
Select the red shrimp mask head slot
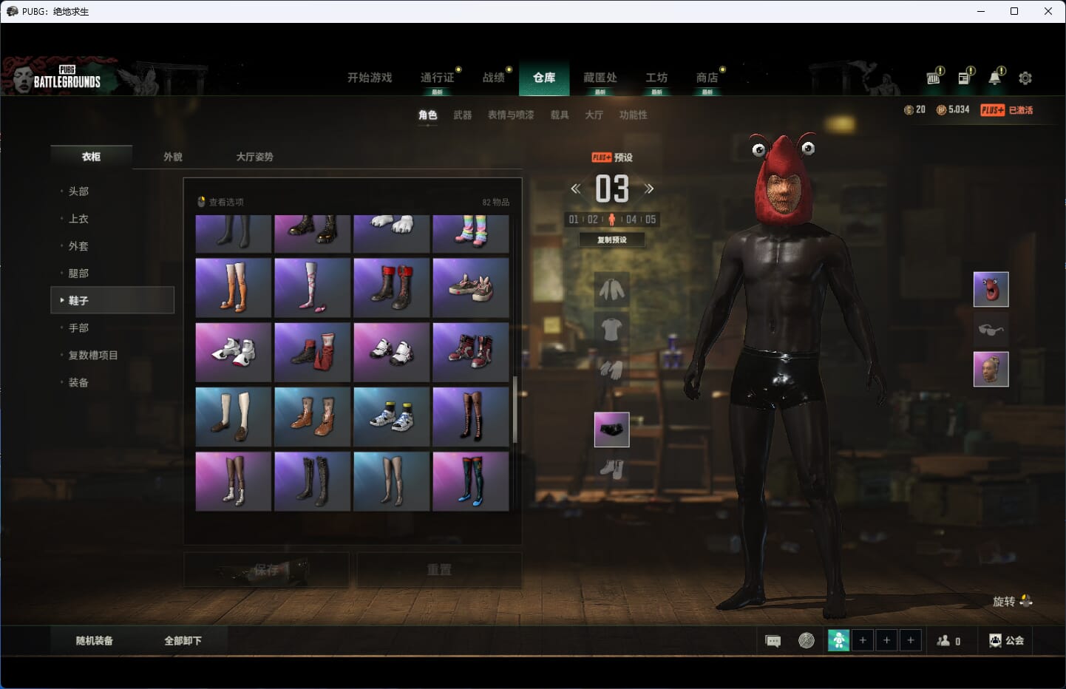[991, 289]
